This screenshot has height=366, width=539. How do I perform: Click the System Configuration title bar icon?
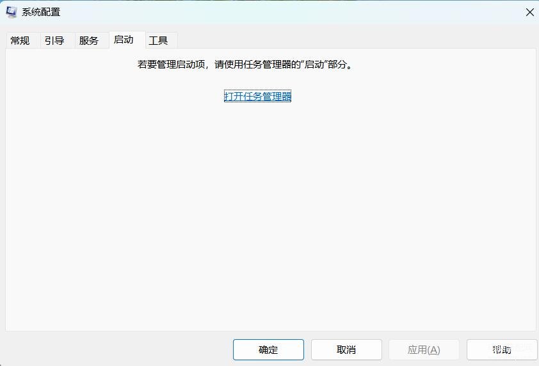(12, 12)
